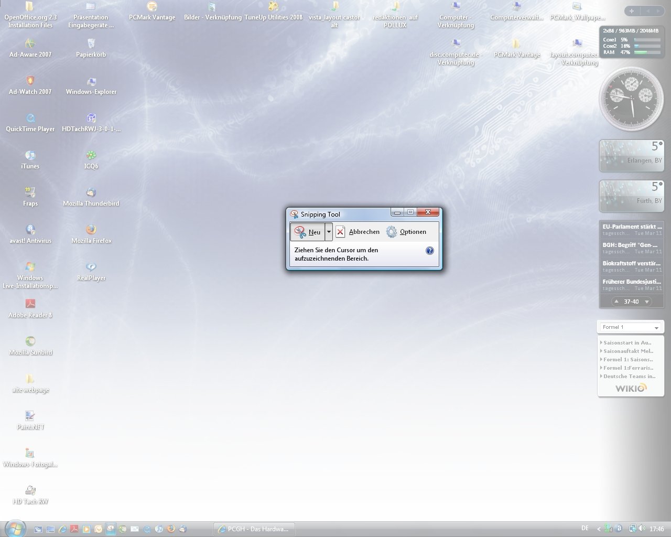671x537 pixels.
Task: Select QuickTime Player desktop icon
Action: 30,122
